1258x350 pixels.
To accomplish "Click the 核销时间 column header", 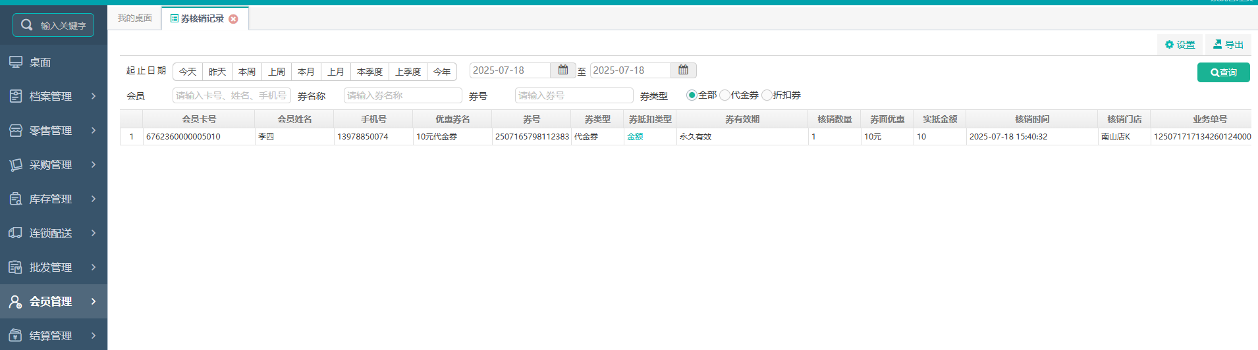I will pos(1032,119).
